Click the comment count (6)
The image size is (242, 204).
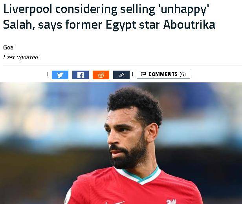tap(183, 74)
